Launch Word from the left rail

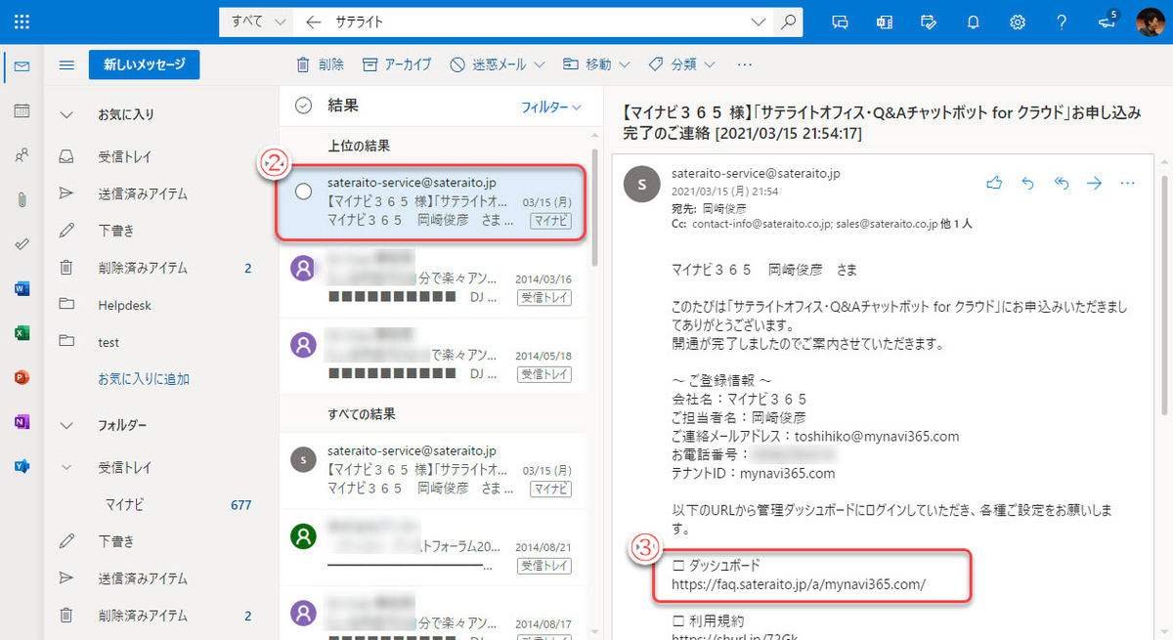(22, 288)
